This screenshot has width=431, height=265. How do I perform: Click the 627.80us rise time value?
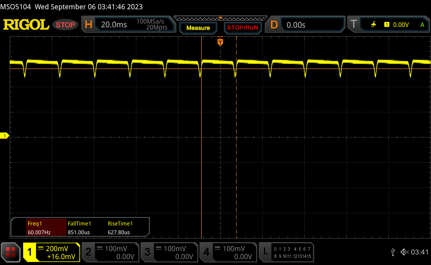119,232
